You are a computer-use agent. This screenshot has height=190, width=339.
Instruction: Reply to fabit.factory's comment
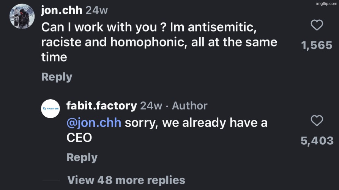[82, 157]
